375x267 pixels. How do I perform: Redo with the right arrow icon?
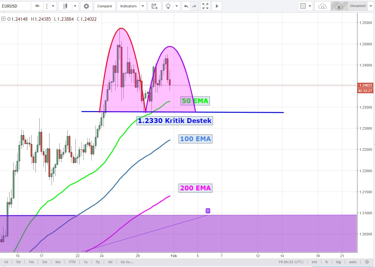[x=194, y=6]
